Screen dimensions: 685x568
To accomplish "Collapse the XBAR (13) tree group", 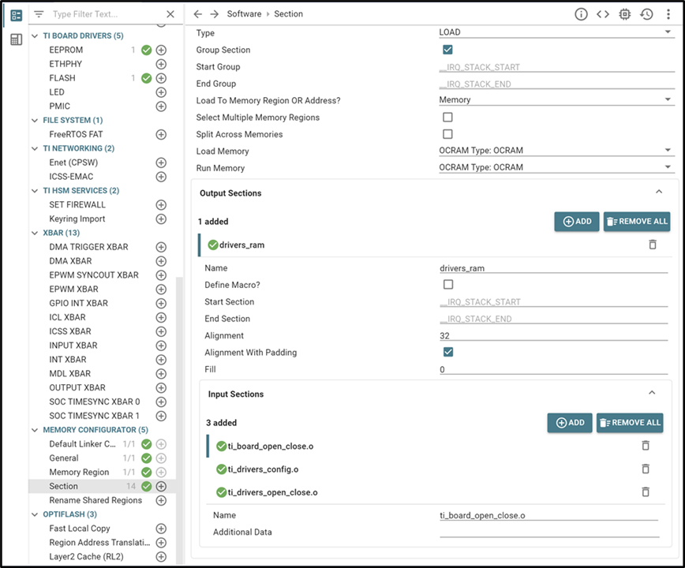I will 35,233.
